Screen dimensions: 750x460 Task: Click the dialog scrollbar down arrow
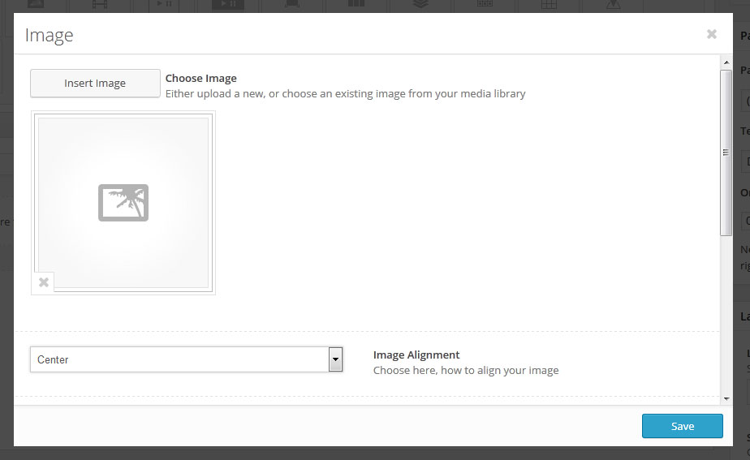[x=726, y=399]
